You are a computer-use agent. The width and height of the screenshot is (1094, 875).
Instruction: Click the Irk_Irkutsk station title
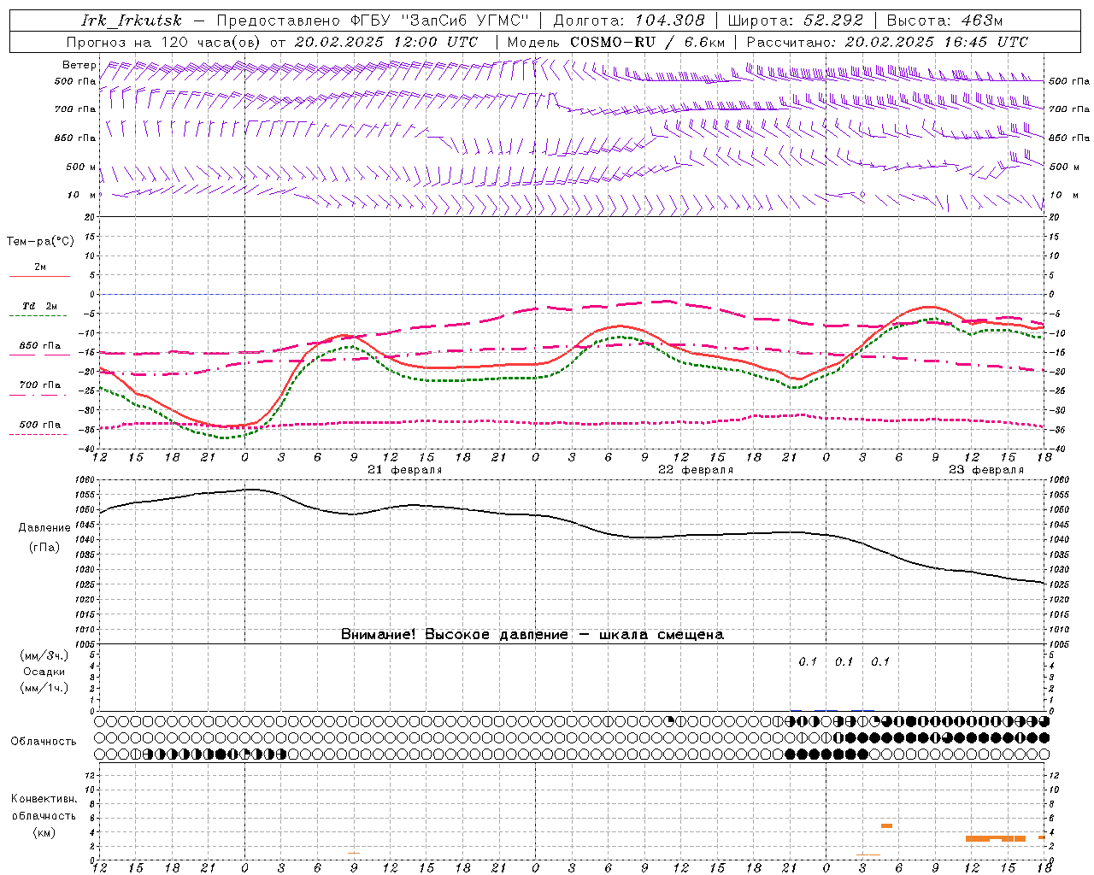[132, 21]
